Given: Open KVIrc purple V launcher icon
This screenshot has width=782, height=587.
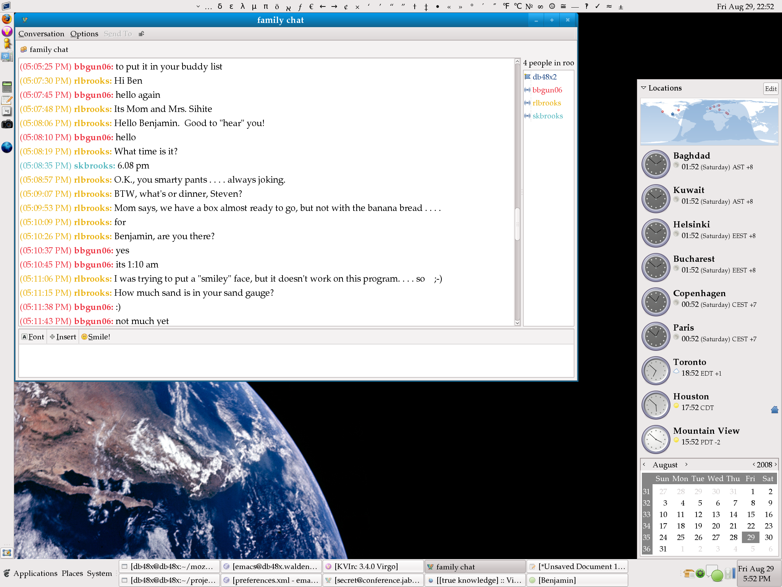Looking at the screenshot, I should [x=7, y=32].
